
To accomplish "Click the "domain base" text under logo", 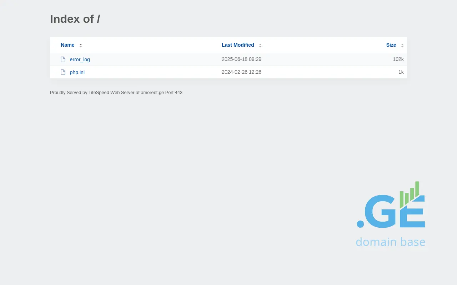I will tap(390, 242).
